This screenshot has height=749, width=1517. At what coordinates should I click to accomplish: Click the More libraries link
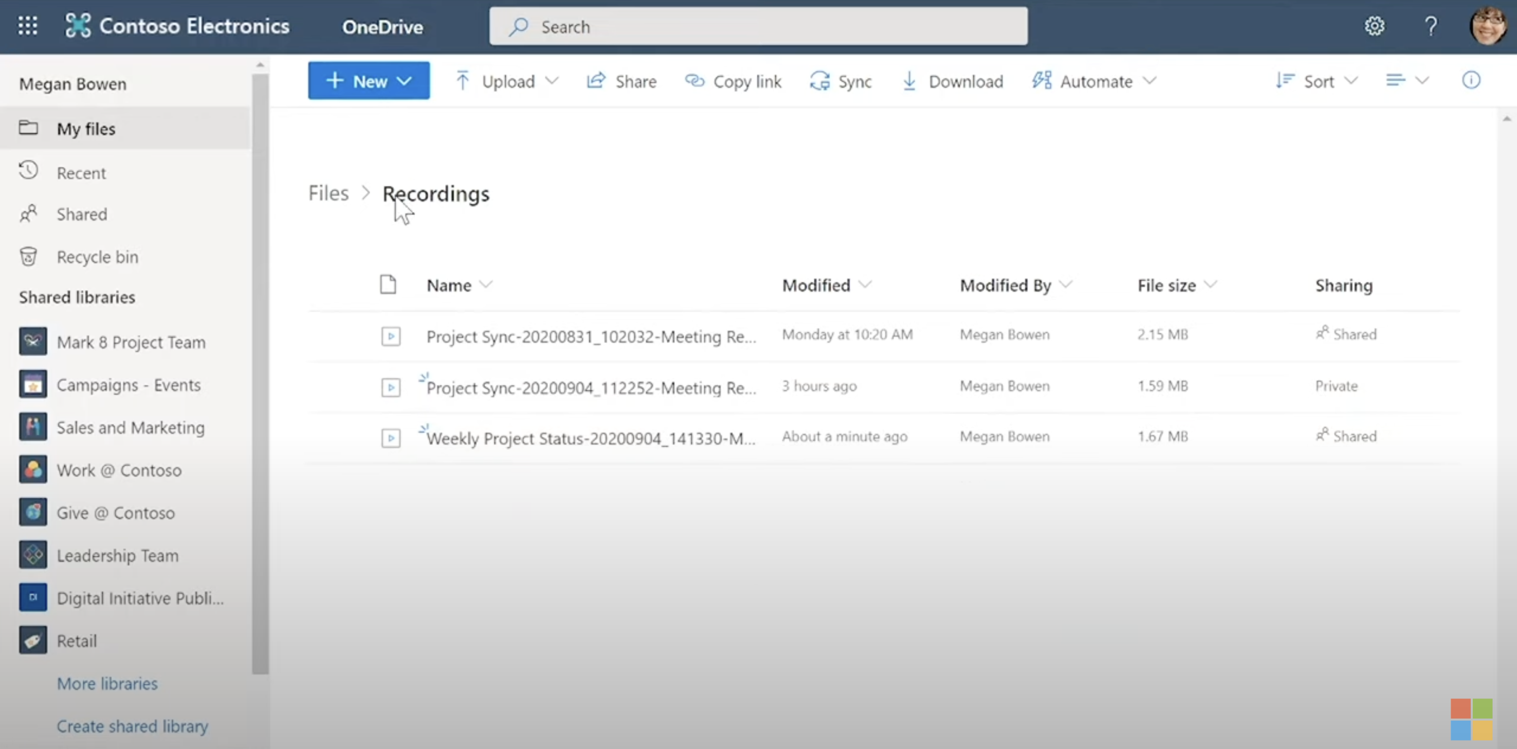(107, 683)
